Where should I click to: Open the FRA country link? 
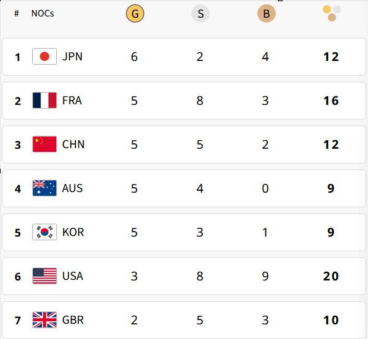coord(72,101)
